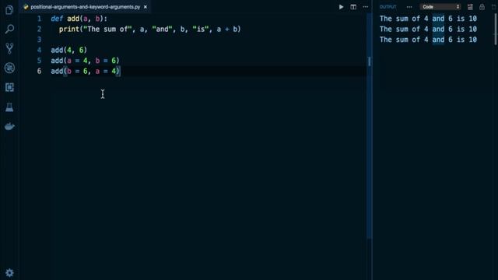Click line number 3 in gutter

(39, 40)
